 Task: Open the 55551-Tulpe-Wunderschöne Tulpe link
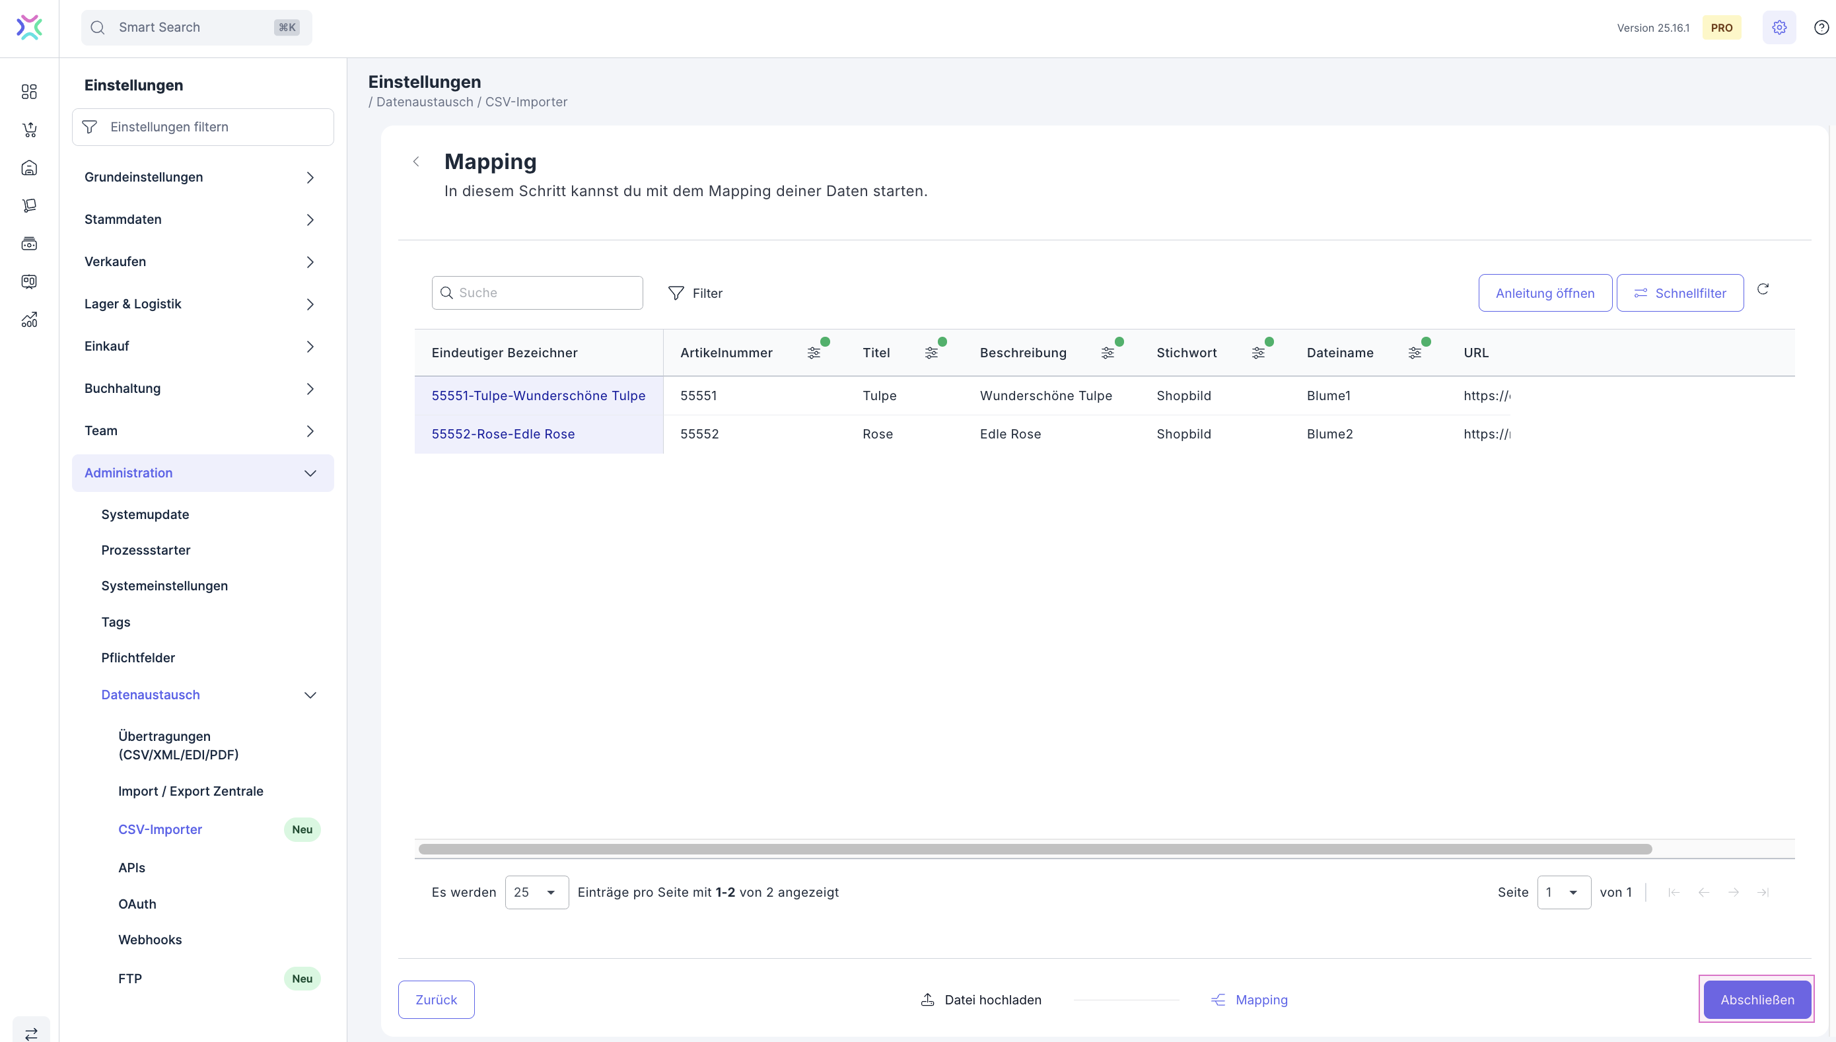tap(538, 396)
